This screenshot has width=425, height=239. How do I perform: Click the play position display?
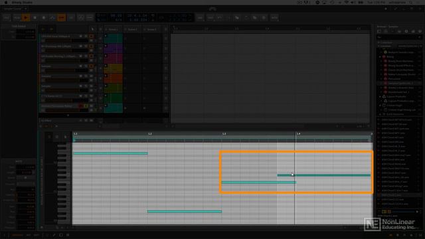tap(137, 16)
